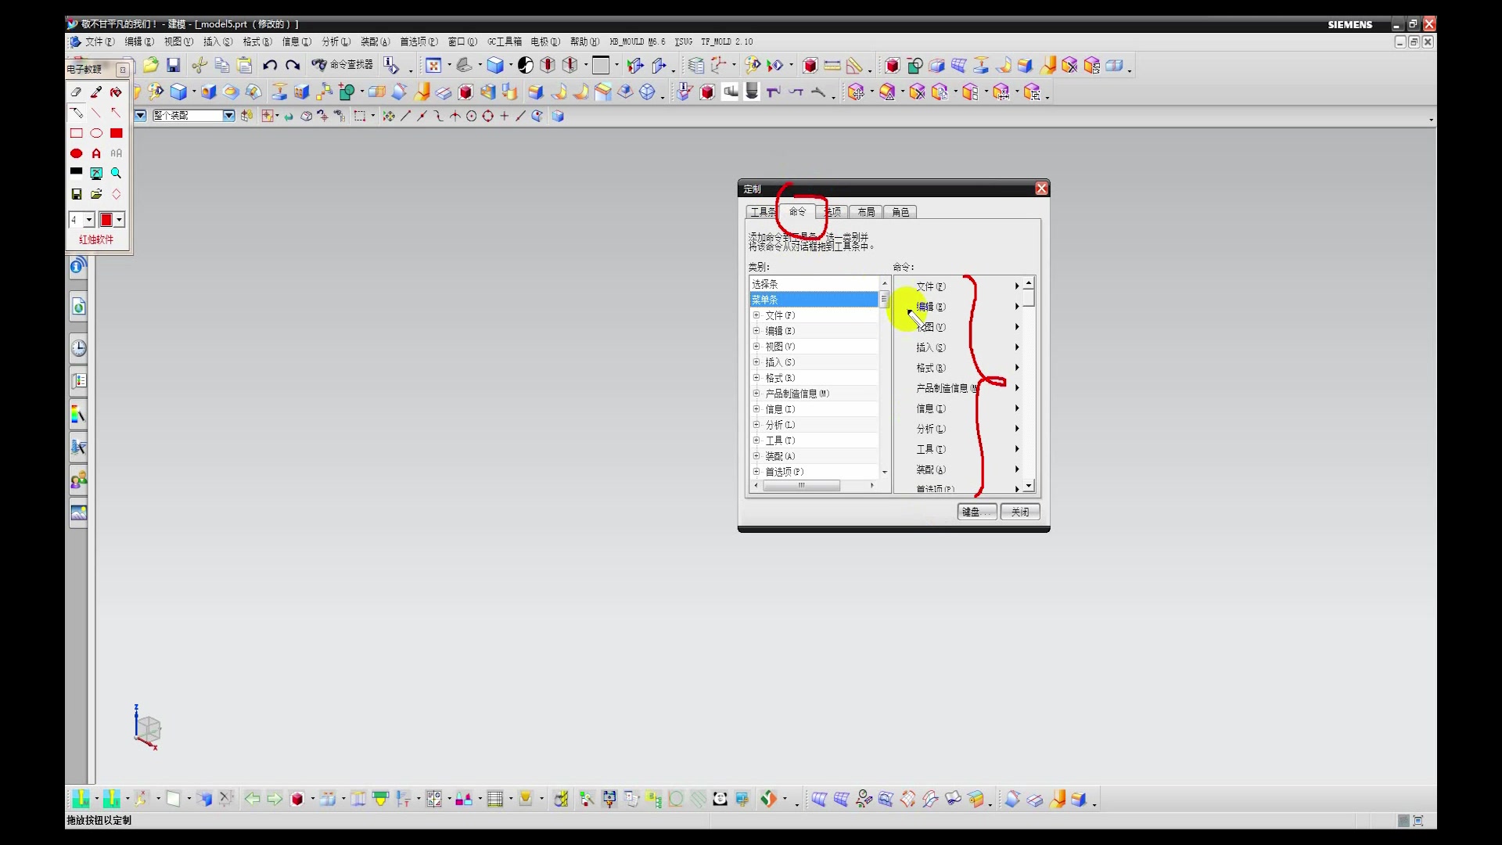This screenshot has height=845, width=1502.
Task: Click the cut scissors icon
Action: pos(199,66)
